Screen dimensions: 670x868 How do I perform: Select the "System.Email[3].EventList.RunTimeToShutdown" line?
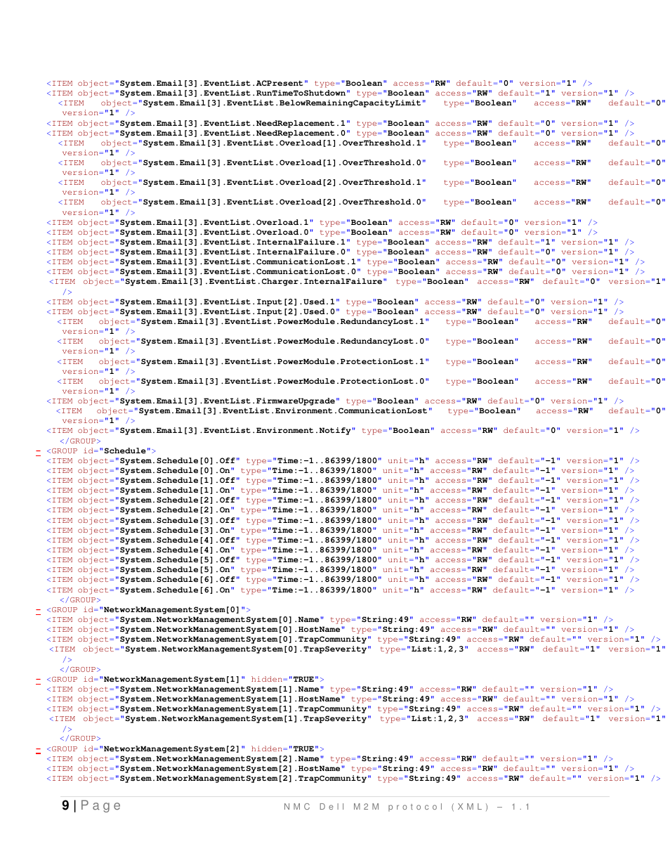[340, 93]
